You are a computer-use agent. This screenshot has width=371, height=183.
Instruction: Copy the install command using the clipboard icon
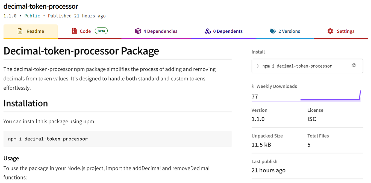click(x=354, y=65)
